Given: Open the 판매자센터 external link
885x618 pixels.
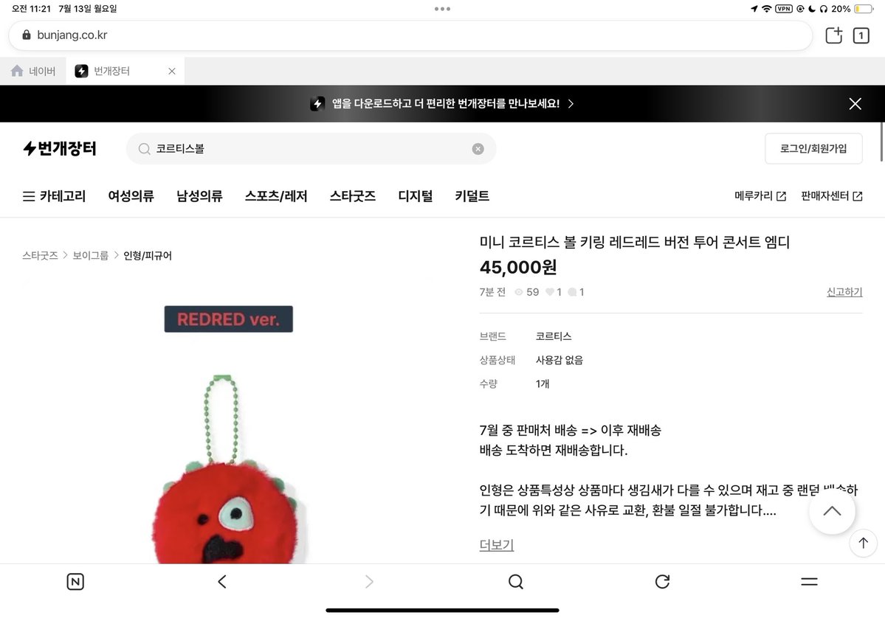Looking at the screenshot, I should click(831, 196).
